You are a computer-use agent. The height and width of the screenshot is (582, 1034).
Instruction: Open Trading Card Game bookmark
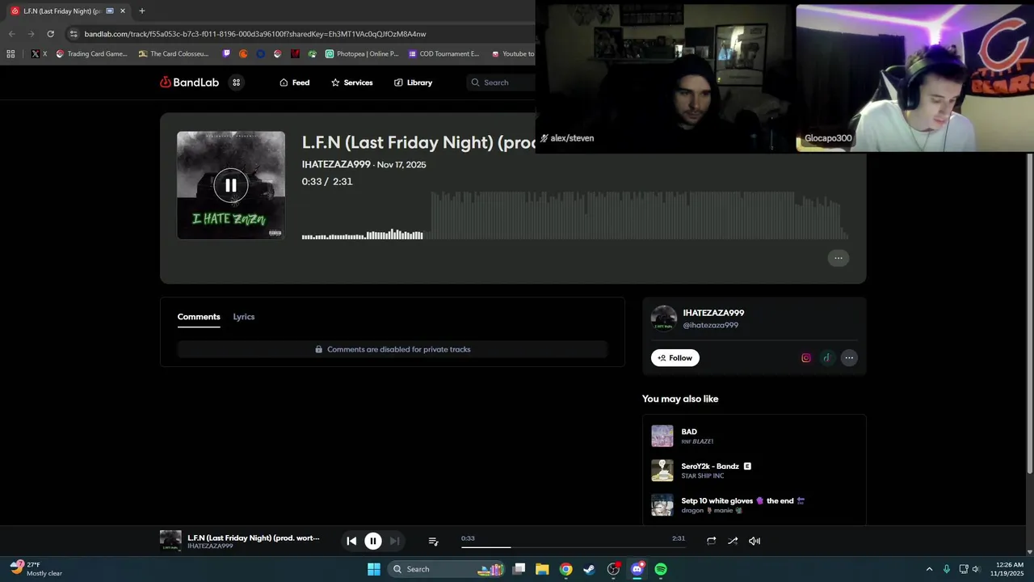pos(92,54)
